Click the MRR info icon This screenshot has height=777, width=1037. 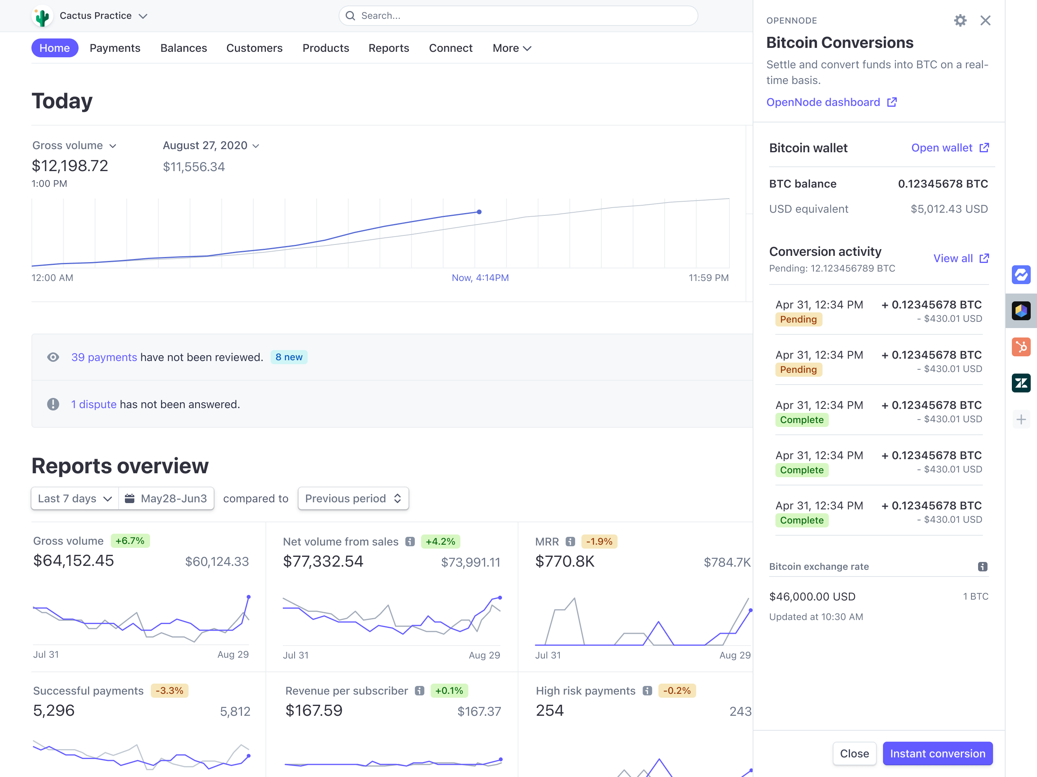(x=570, y=542)
